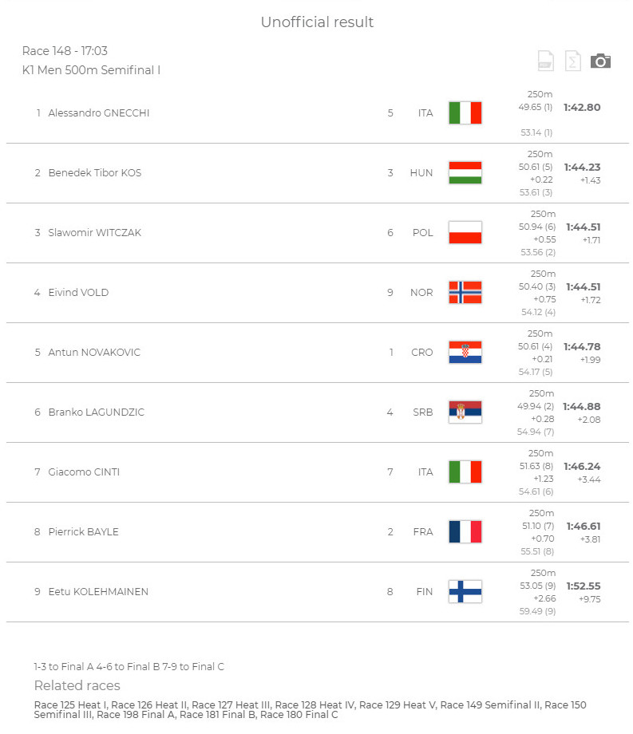Click the France flag for Pierrick BAYLE
The image size is (633, 734).
tap(465, 532)
